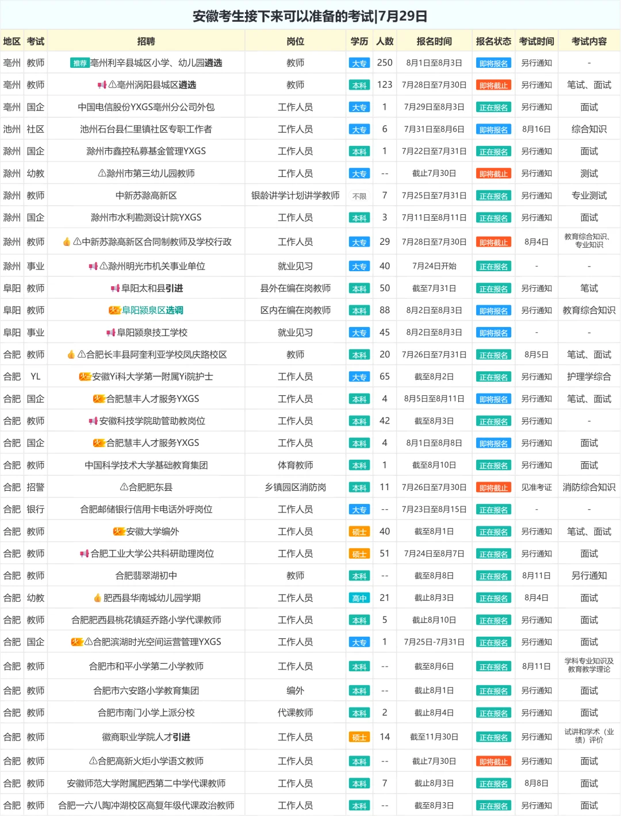Open the 合肥一六八陶冲湖校区高复年级代课政治教师 posting
Screen dimensions: 621x816
coord(146,806)
